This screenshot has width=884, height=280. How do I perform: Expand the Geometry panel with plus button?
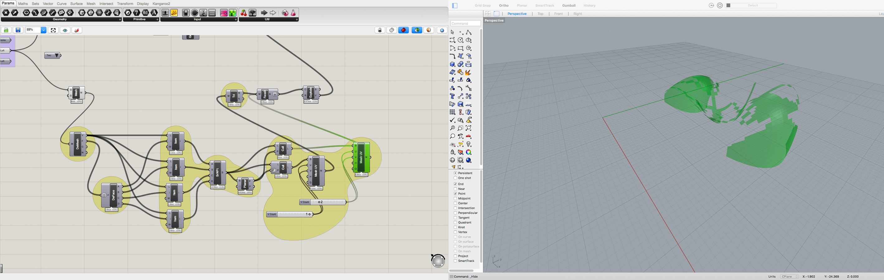(120, 20)
